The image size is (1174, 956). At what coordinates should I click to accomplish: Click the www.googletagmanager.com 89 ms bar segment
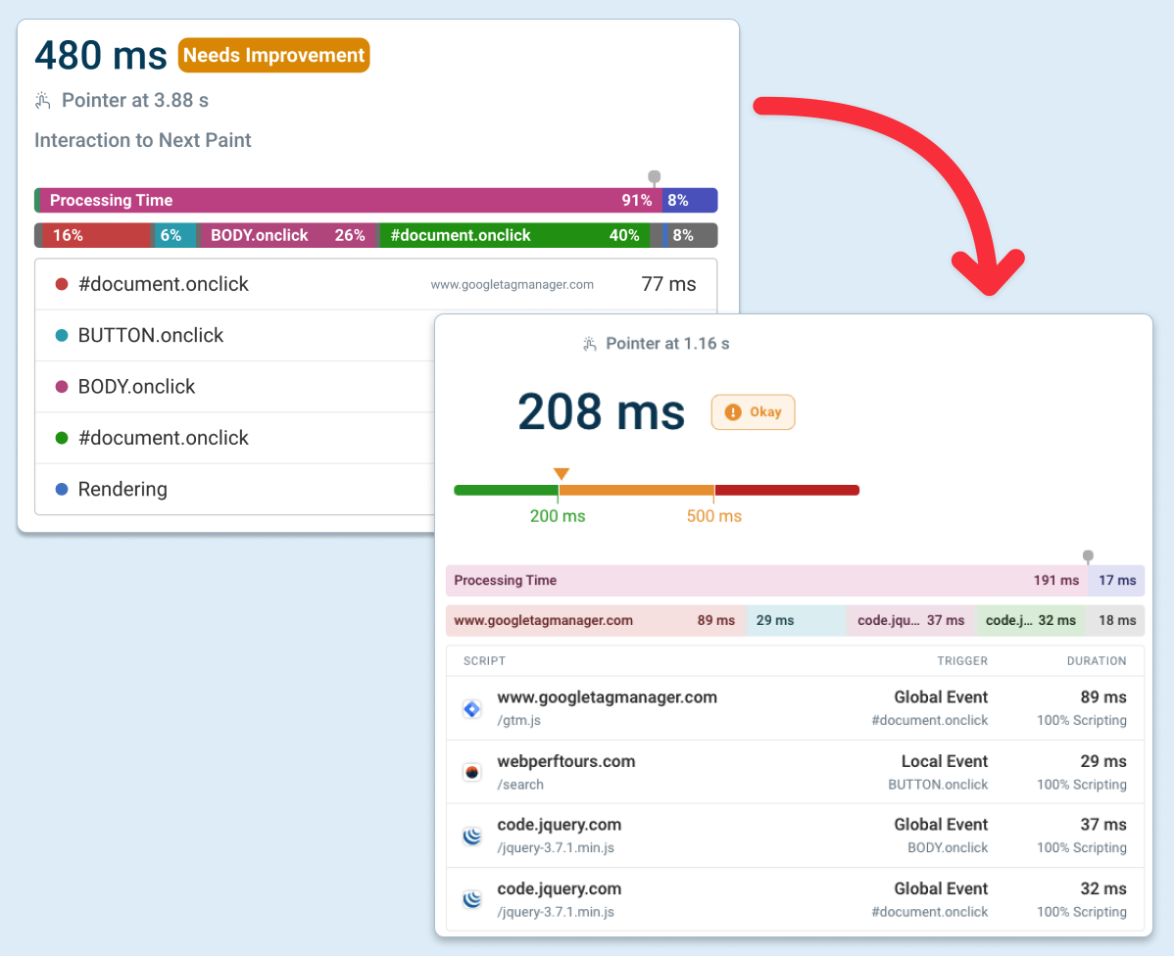(x=594, y=620)
